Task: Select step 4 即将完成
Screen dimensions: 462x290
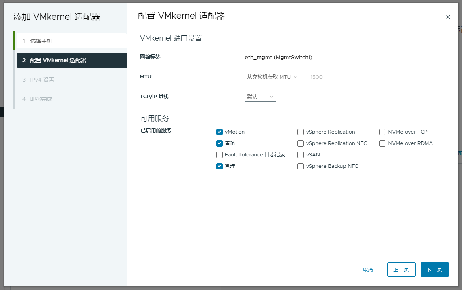Action: 71,99
